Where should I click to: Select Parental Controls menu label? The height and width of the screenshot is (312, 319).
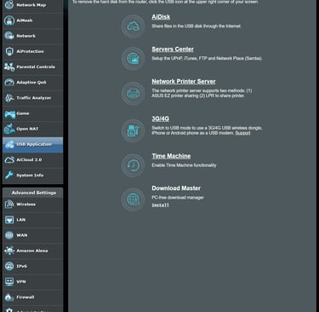[x=36, y=66]
